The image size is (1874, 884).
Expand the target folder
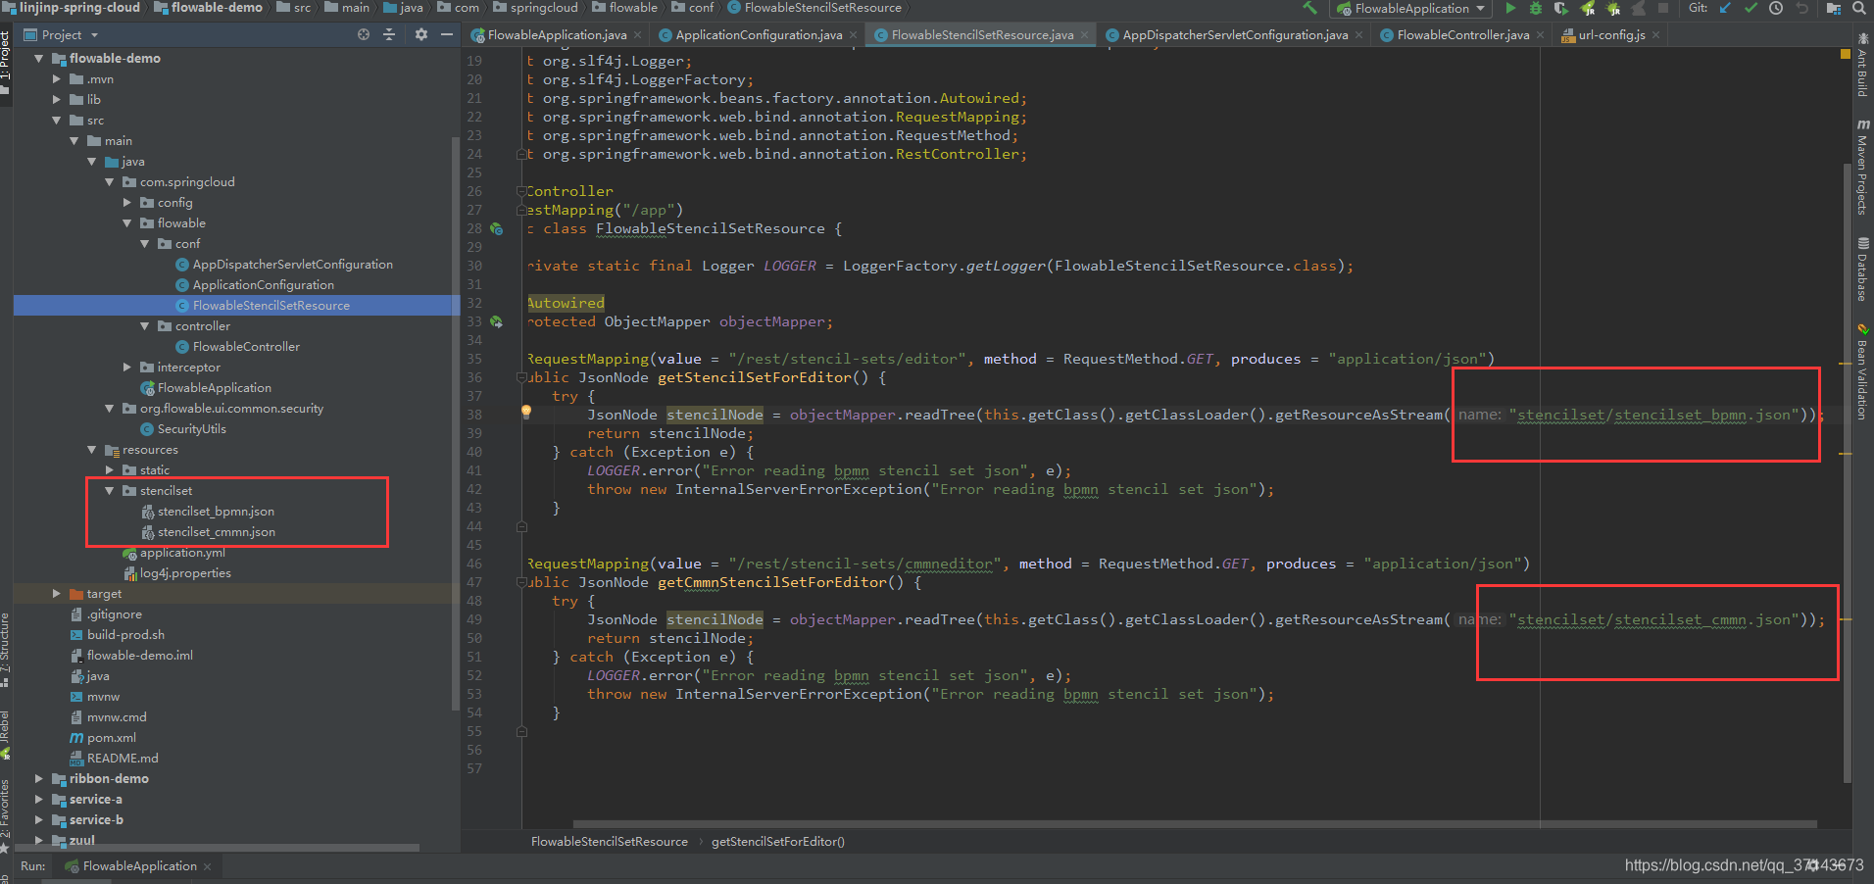(57, 594)
